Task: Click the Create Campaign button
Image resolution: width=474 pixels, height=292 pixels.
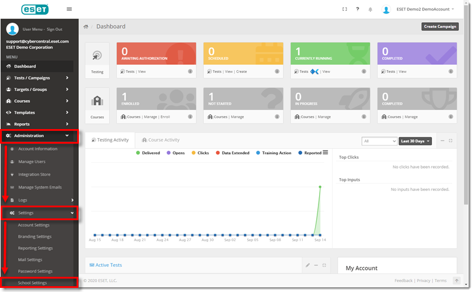Action: (440, 26)
